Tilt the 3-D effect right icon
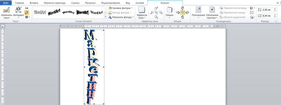The height and width of the screenshot is (105, 281). pyautogui.click(x=187, y=13)
